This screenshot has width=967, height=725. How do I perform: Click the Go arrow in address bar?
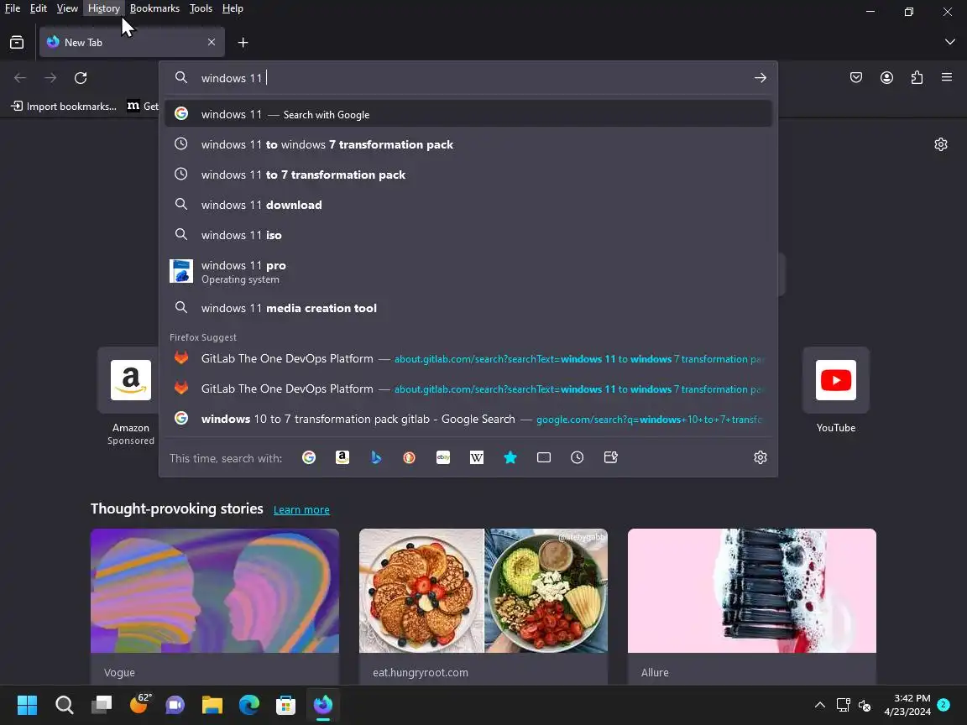pos(760,78)
